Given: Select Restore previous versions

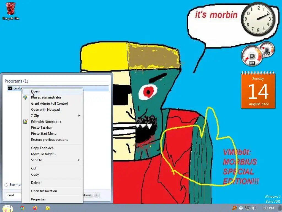Looking at the screenshot, I should coord(52,140).
